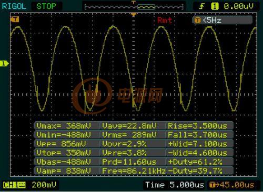
Task: Click the red Rmt remote indicator
Action: tap(165, 20)
